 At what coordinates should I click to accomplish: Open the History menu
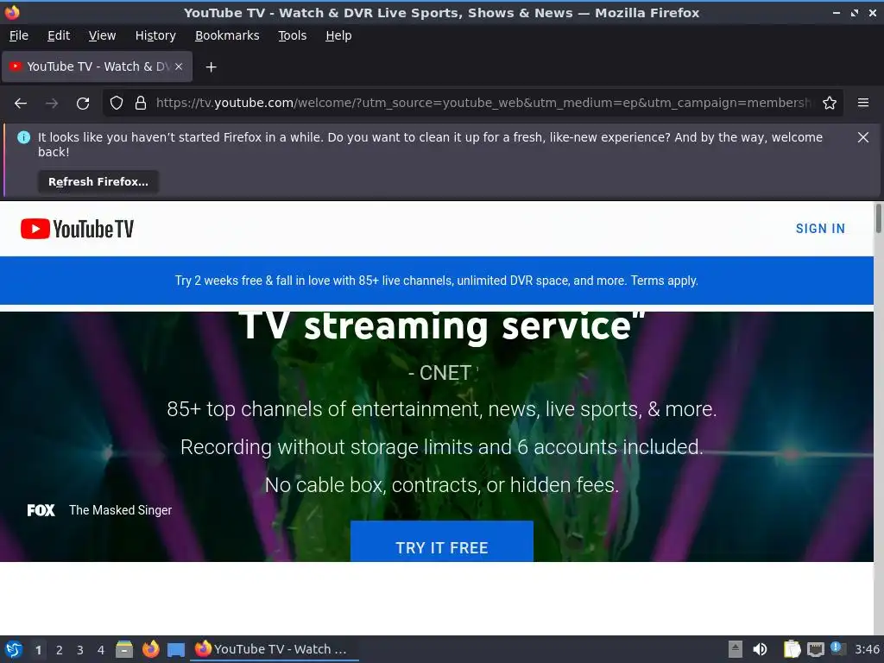[x=155, y=35]
